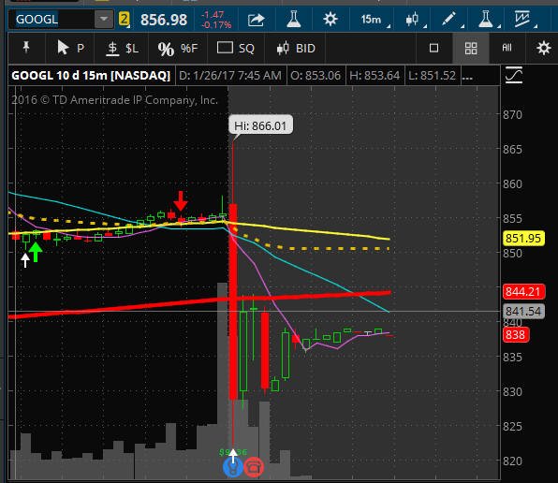Open the patterns chart menu icon
The image size is (558, 483).
pyautogui.click(x=523, y=20)
